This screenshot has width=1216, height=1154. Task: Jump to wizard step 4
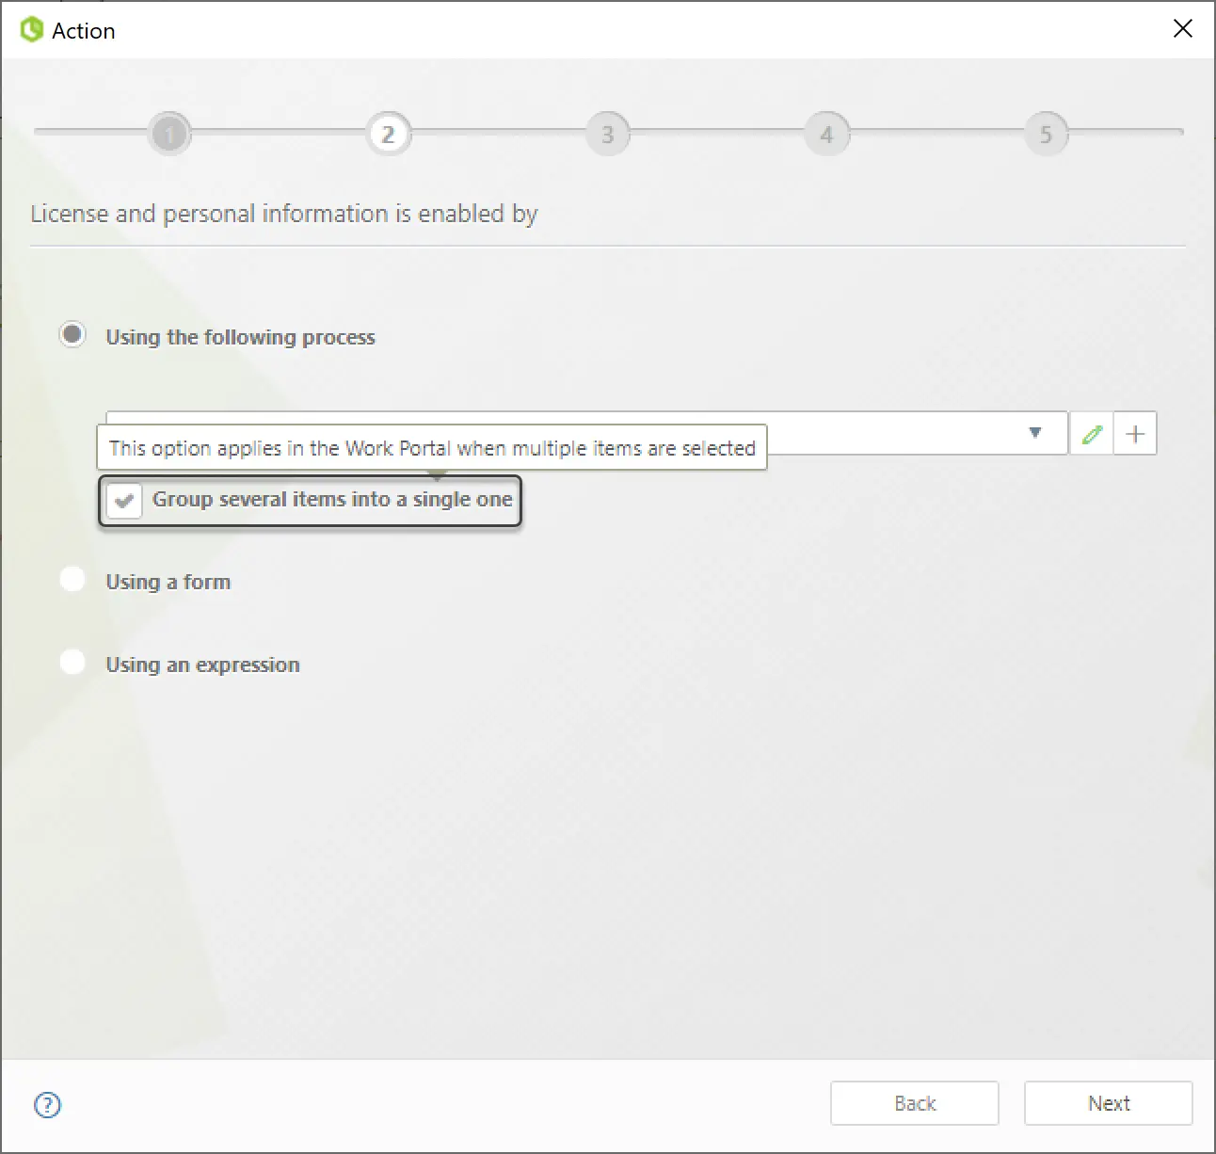[827, 135]
